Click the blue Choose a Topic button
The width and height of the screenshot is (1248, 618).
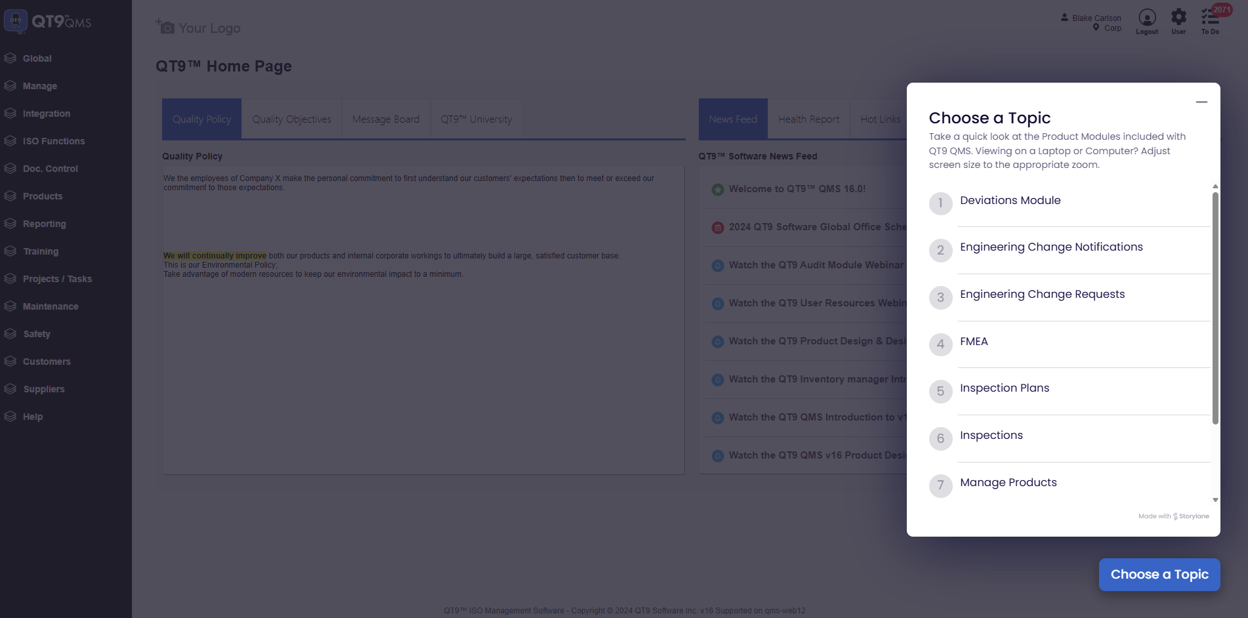coord(1159,574)
